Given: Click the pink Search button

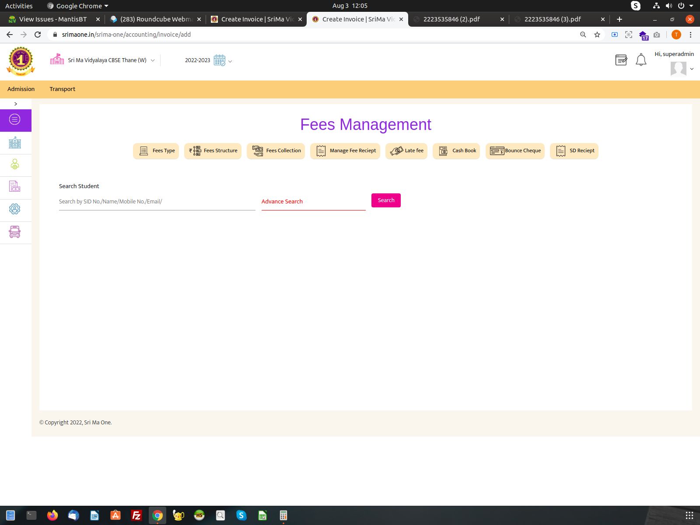Looking at the screenshot, I should tap(386, 200).
